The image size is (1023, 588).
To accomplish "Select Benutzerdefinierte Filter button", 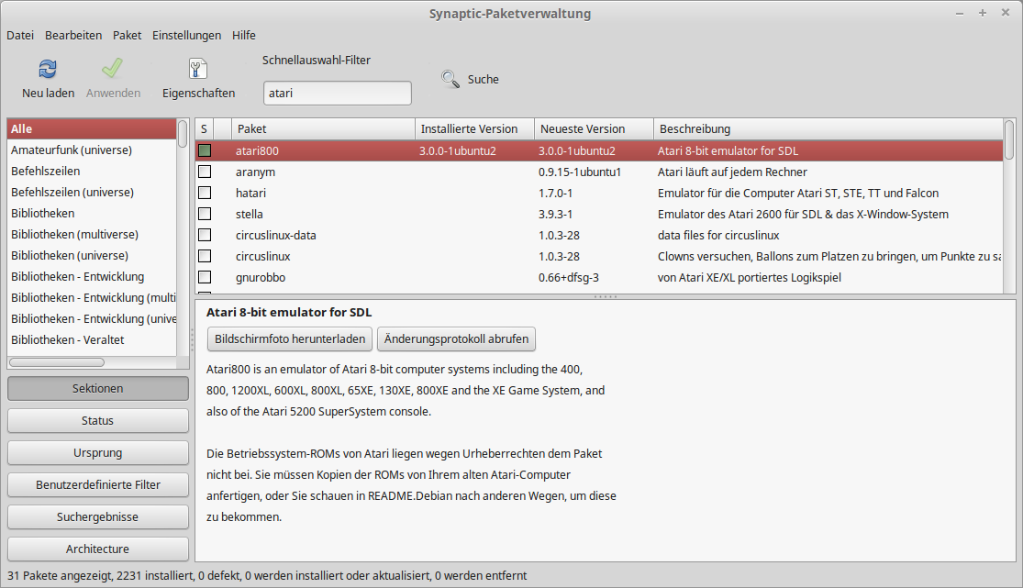I will (x=98, y=485).
